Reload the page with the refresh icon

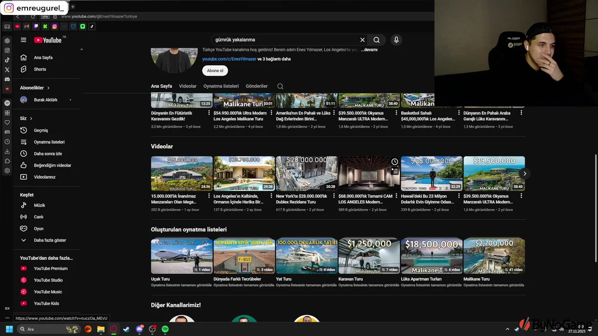click(33, 16)
